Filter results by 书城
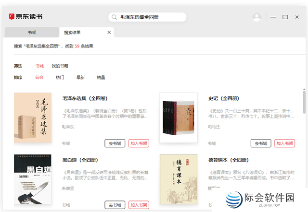This screenshot has width=308, height=212. pos(39,66)
